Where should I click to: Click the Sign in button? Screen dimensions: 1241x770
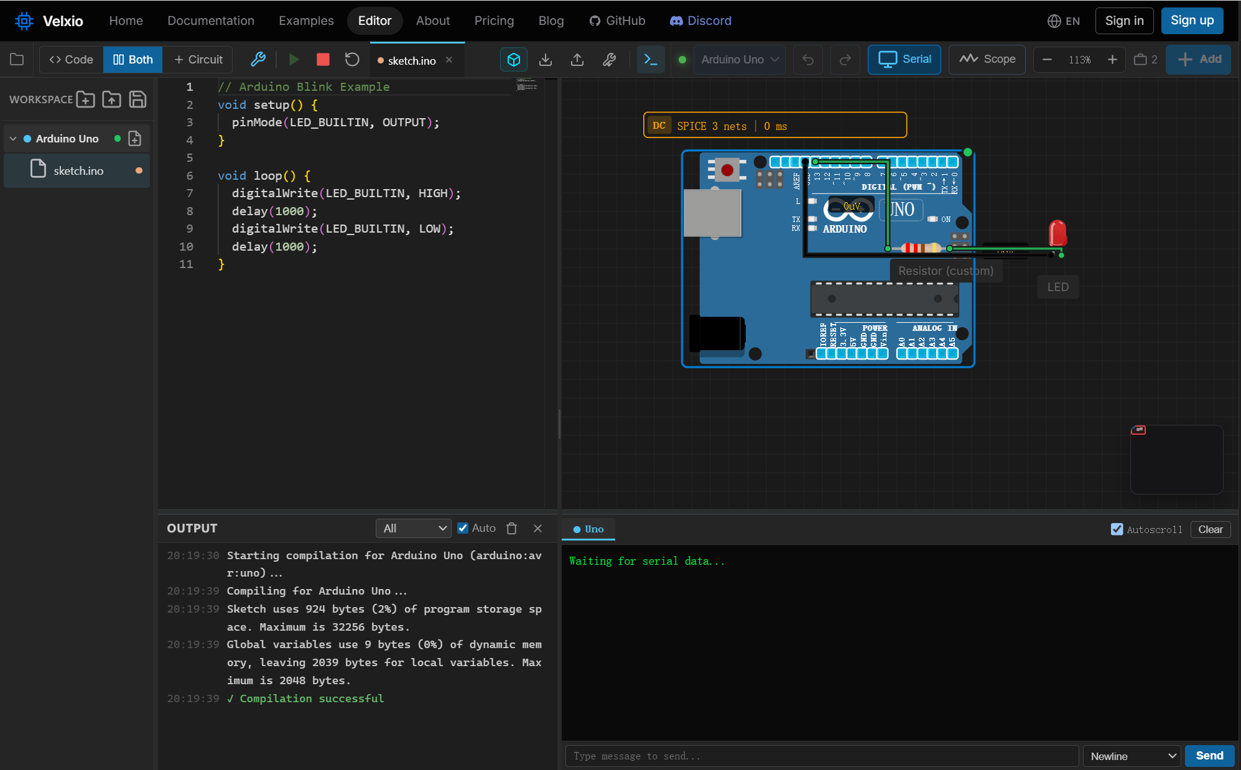(1124, 21)
